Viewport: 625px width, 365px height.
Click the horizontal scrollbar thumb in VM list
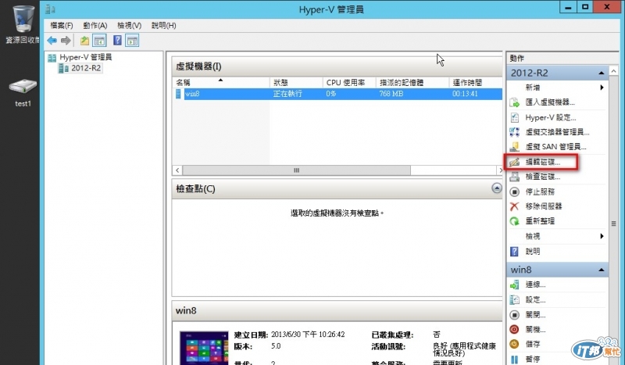296,170
